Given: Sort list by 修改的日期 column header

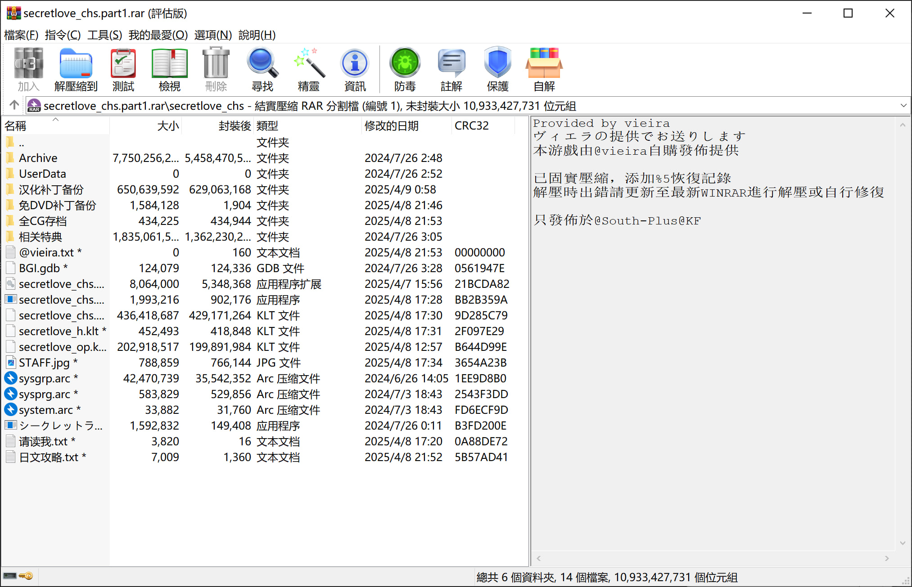Looking at the screenshot, I should point(391,126).
